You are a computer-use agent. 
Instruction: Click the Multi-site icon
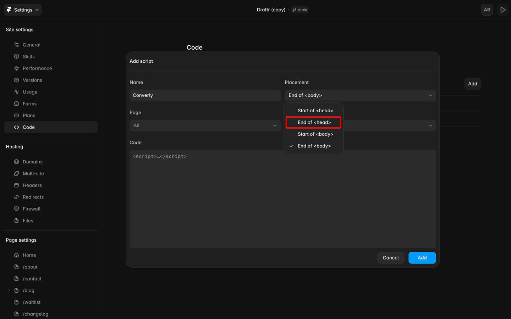16,173
